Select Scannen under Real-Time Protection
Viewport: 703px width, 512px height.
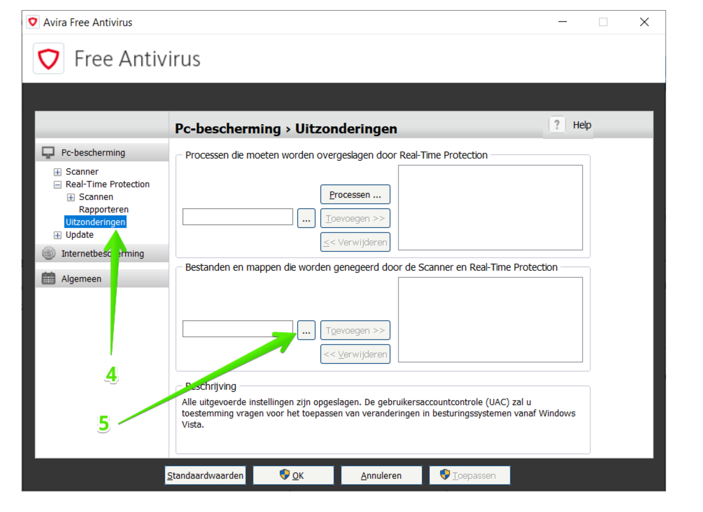(96, 197)
